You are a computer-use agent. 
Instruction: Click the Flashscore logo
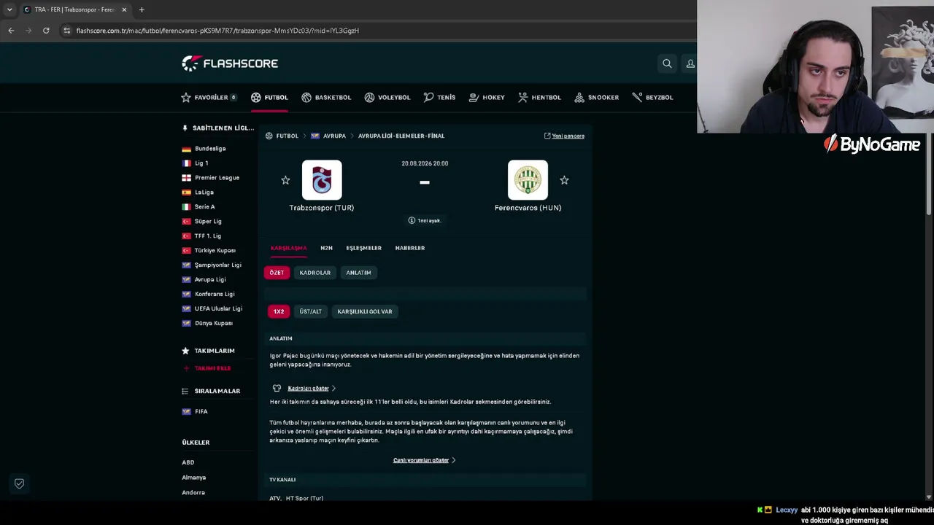230,63
